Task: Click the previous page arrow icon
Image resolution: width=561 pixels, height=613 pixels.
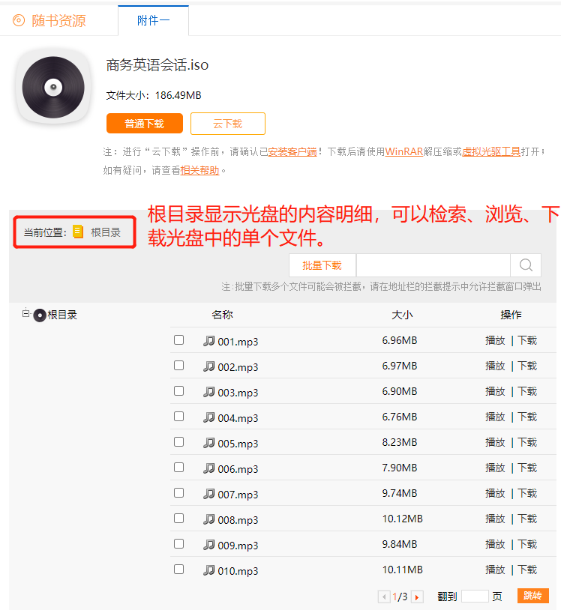Action: click(384, 597)
